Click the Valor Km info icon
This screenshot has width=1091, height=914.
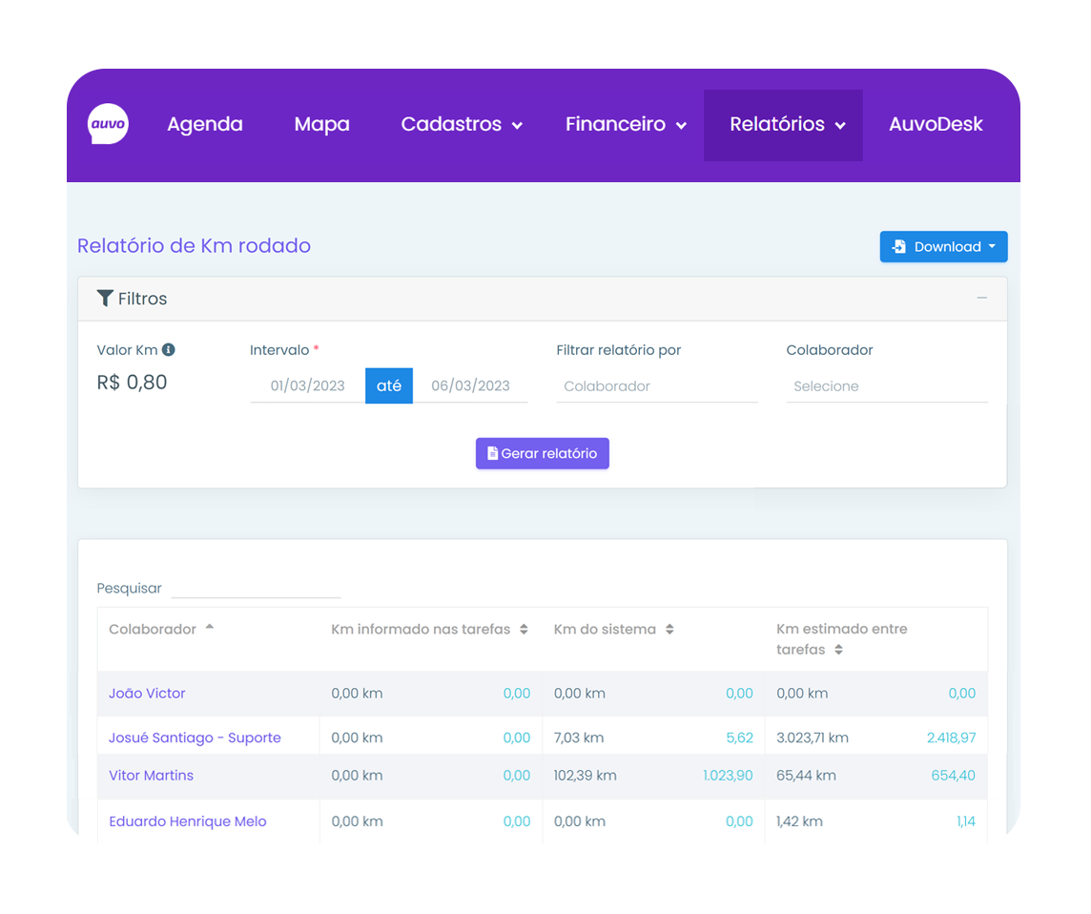coord(168,350)
